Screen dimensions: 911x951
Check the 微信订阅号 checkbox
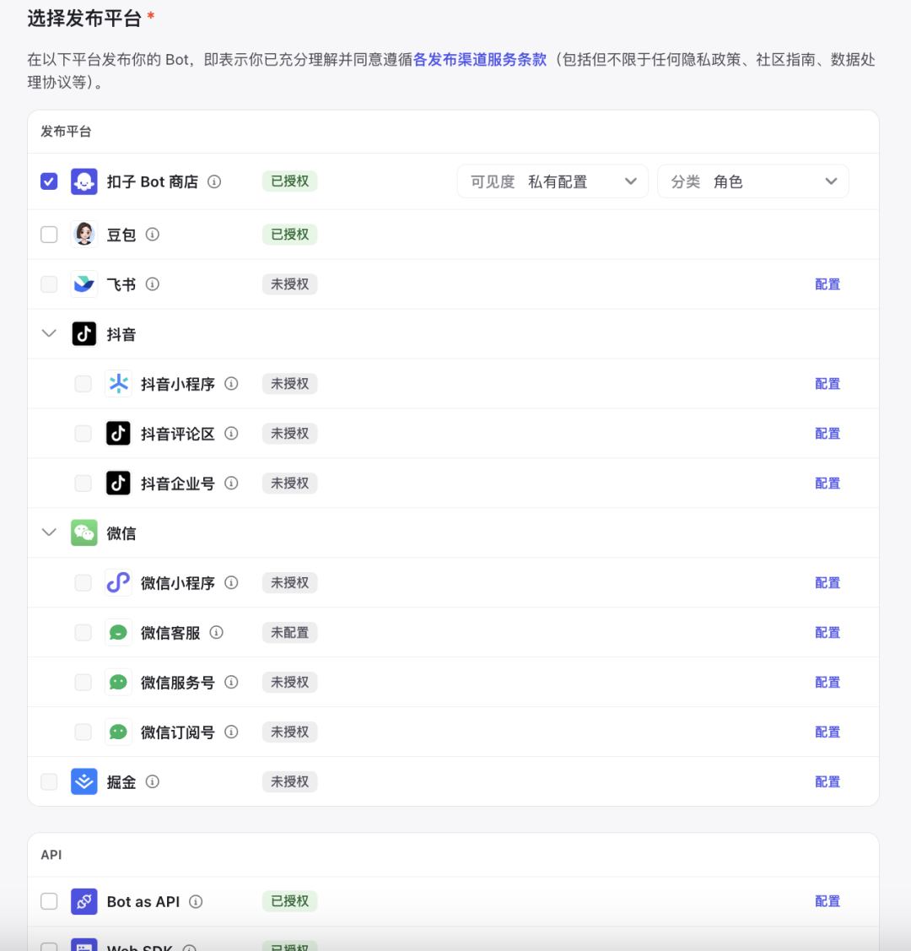click(83, 732)
